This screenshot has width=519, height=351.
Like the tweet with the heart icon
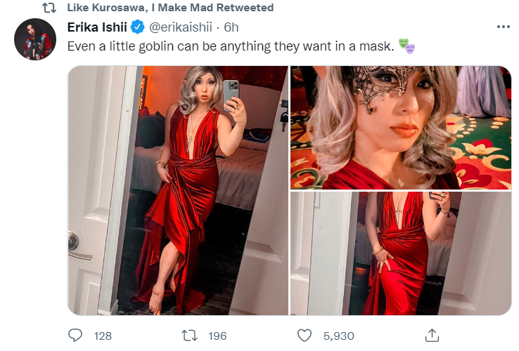(x=305, y=336)
